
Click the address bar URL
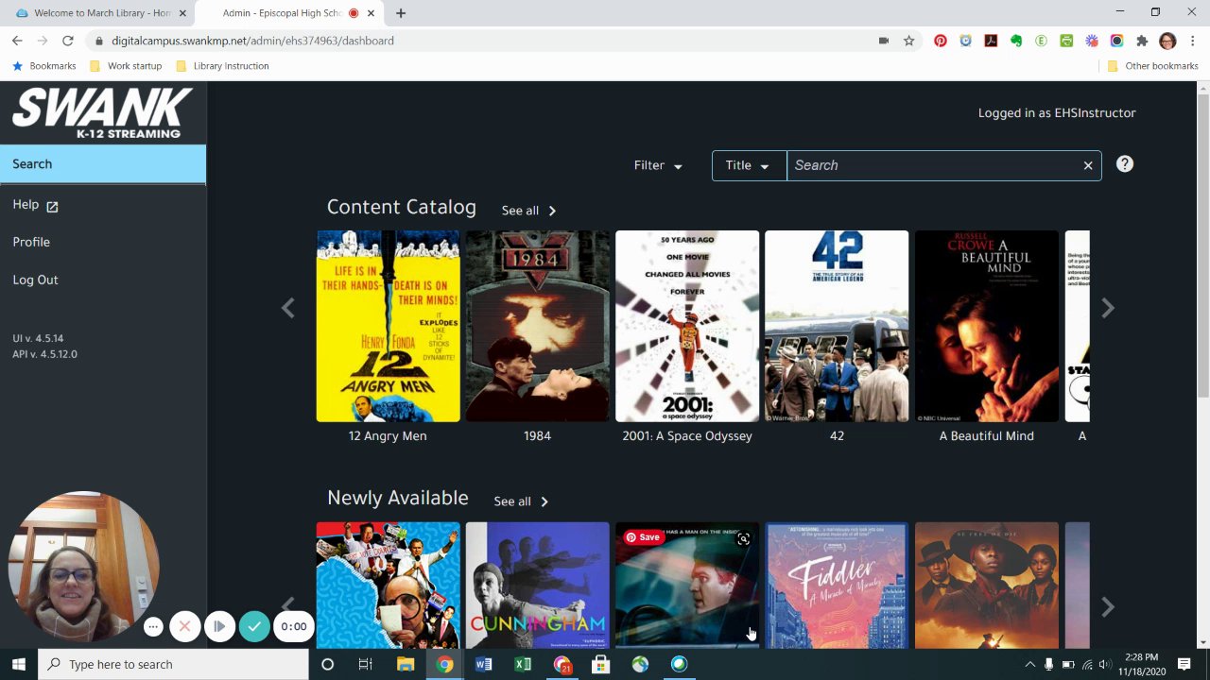pos(252,41)
